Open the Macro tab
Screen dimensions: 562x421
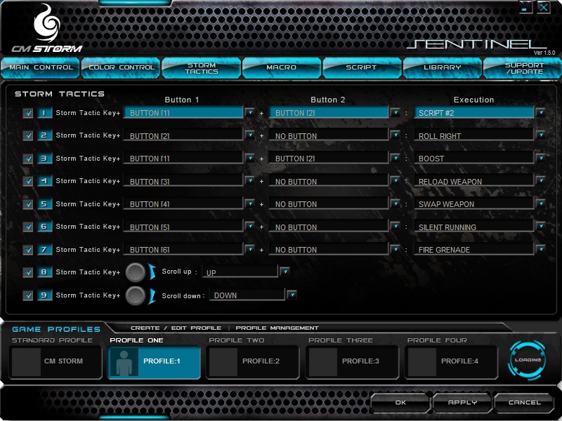pos(282,67)
